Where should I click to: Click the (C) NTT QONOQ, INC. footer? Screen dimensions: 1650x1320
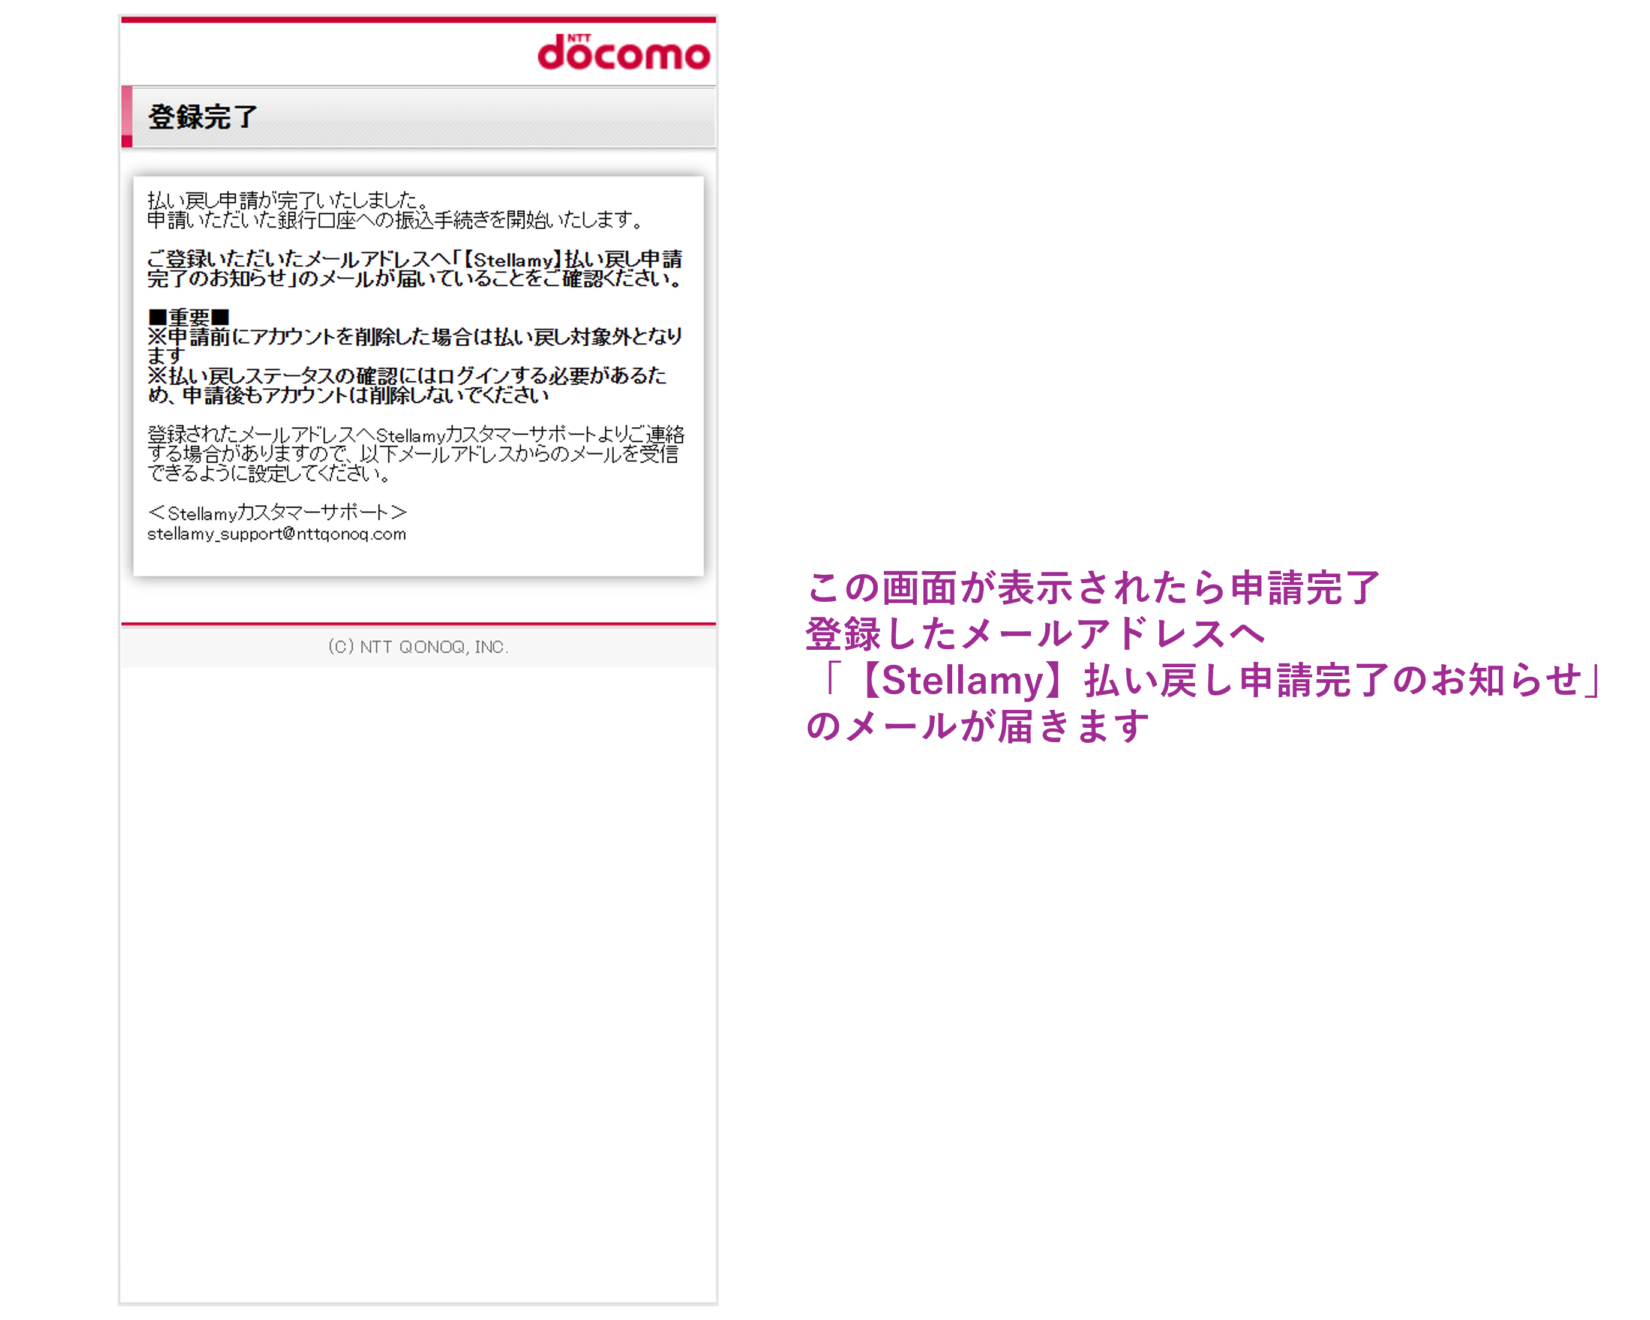point(418,647)
